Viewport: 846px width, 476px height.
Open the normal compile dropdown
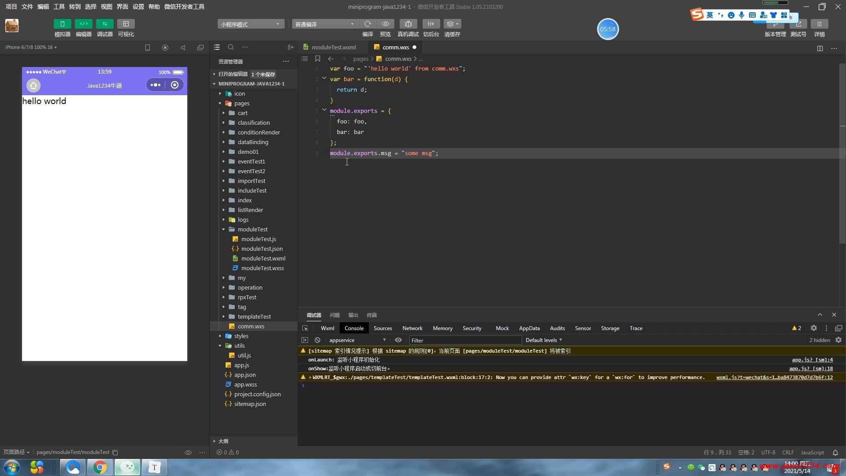325,24
